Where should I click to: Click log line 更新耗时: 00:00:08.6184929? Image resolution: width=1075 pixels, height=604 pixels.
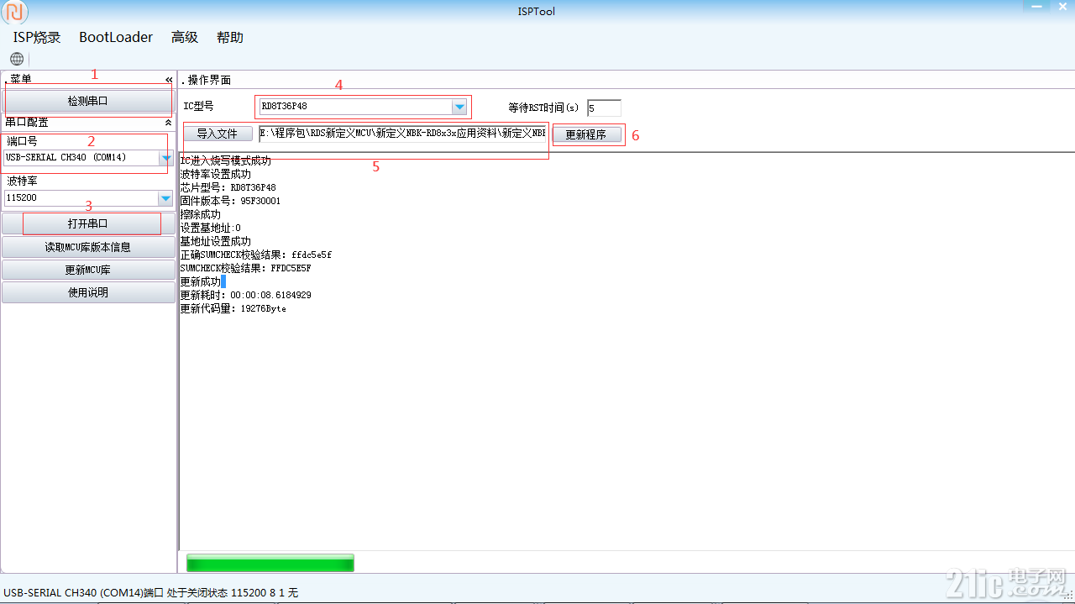[x=246, y=295]
